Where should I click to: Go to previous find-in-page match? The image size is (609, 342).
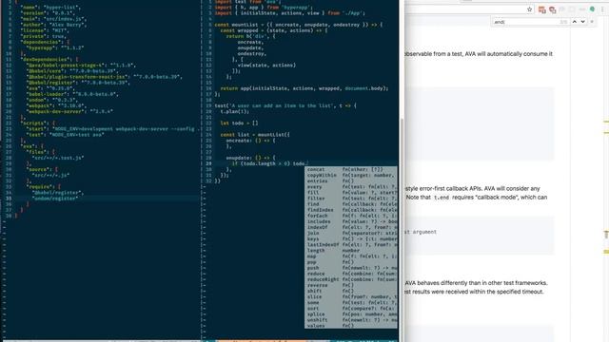575,22
